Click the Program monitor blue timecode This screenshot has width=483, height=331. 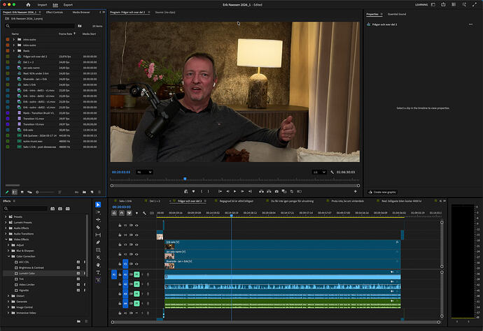(121, 172)
